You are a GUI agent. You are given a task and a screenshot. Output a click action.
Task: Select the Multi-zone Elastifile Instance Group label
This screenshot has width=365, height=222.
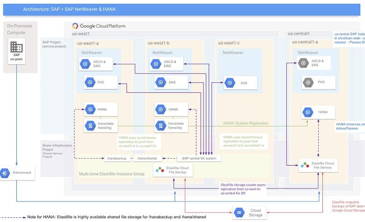[x=112, y=174]
